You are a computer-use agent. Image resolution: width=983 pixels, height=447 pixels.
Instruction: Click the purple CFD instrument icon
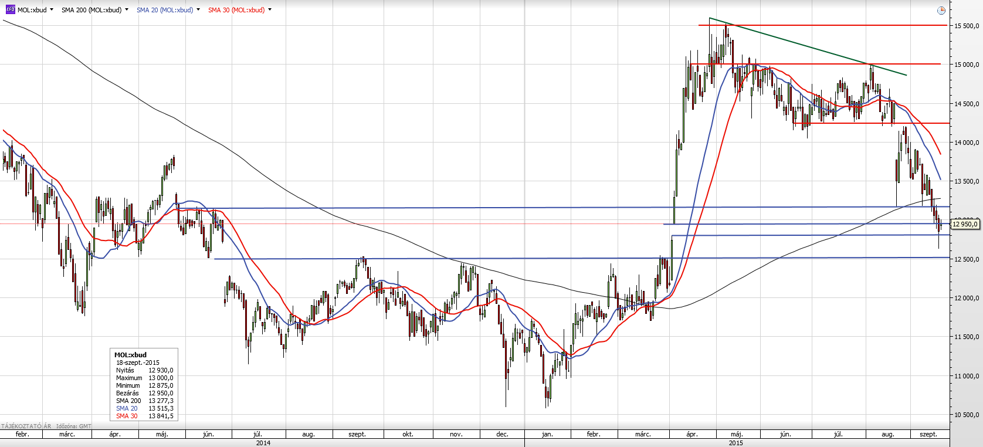(x=10, y=9)
